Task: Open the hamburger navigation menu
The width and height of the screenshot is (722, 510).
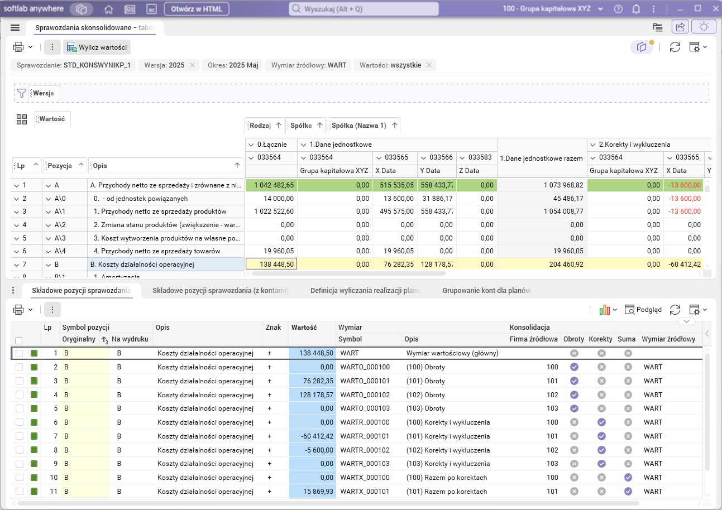Action: point(15,27)
